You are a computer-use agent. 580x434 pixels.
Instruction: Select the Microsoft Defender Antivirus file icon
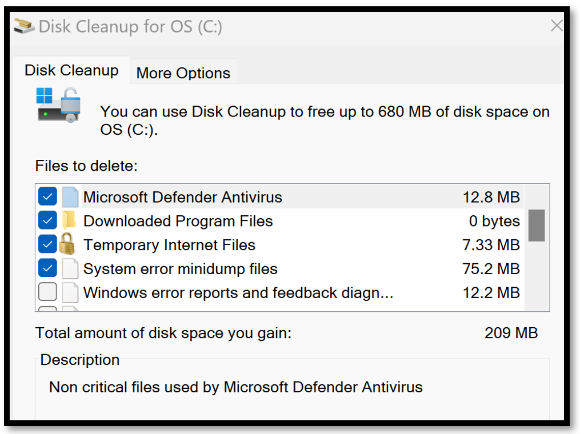(70, 196)
